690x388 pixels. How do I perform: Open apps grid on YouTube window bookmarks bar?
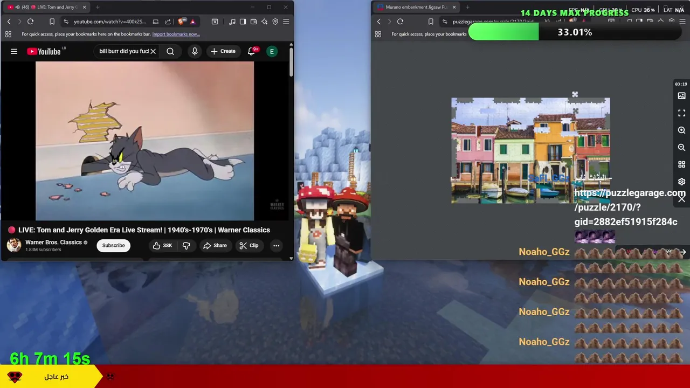click(x=8, y=34)
